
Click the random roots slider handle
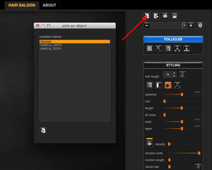(199, 153)
